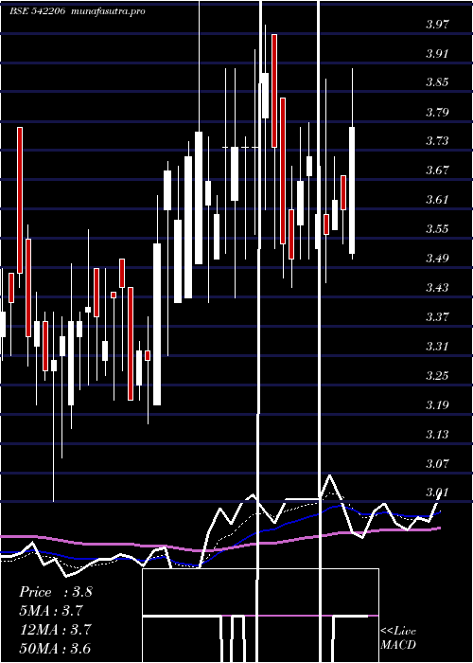Click the last white candle on the right
Image resolution: width=473 pixels, height=663 pixels.
[352, 190]
